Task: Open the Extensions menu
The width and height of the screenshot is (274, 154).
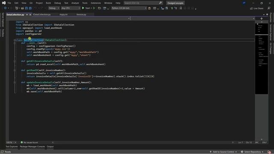Action: pos(95,3)
